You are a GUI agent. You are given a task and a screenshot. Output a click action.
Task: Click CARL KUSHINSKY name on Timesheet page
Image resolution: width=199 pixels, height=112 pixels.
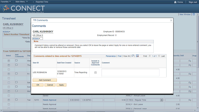[x=13, y=24]
